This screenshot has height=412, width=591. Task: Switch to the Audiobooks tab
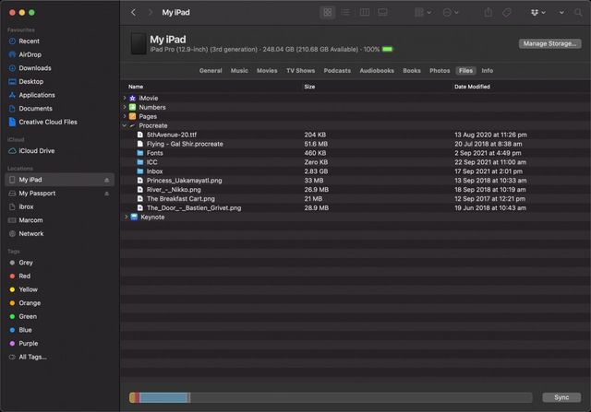click(377, 71)
